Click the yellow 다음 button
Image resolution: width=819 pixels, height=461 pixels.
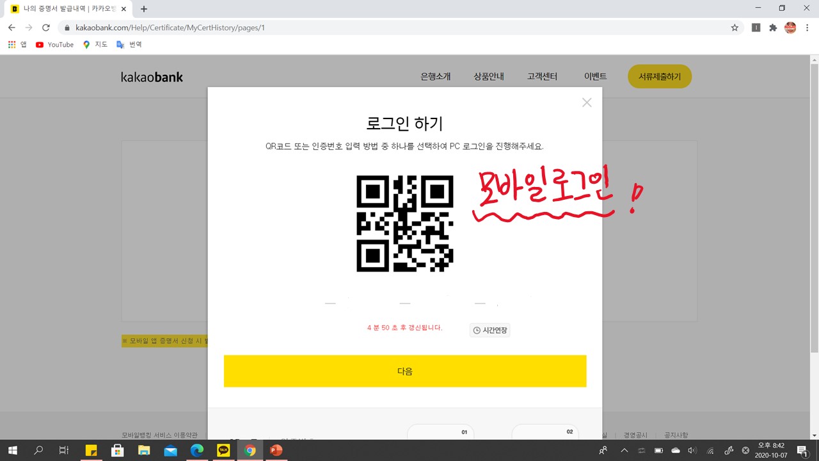(x=405, y=371)
